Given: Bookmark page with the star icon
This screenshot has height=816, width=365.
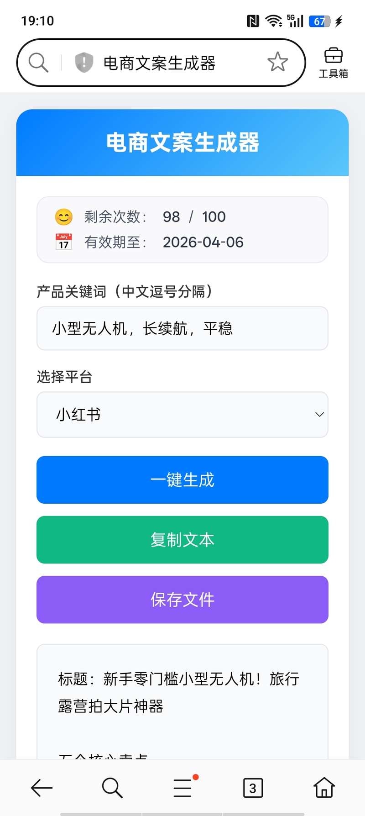Looking at the screenshot, I should [277, 62].
